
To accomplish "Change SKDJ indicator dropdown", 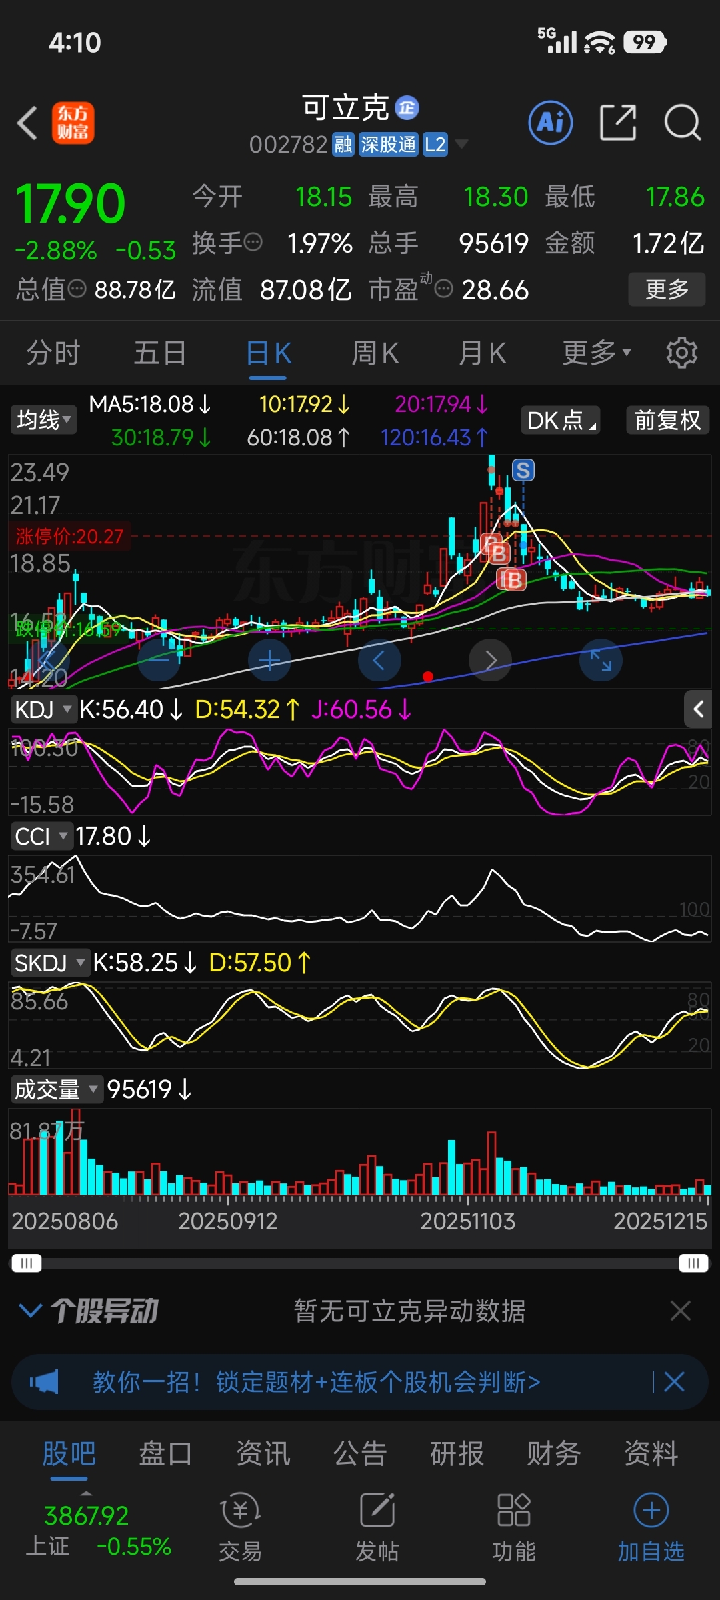I will tap(50, 963).
